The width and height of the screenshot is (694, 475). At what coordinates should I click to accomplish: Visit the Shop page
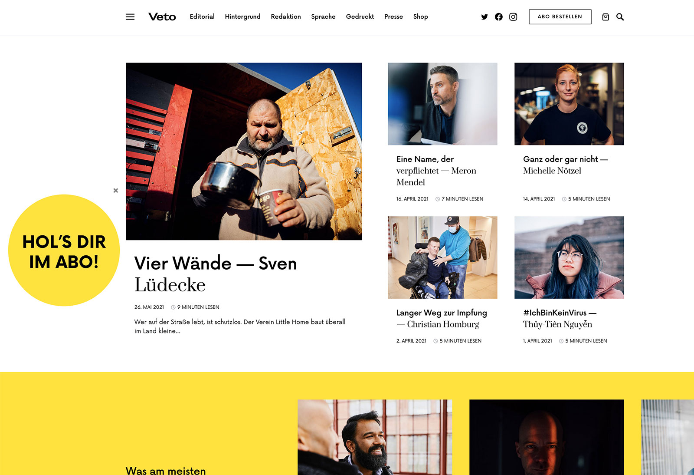(x=420, y=16)
